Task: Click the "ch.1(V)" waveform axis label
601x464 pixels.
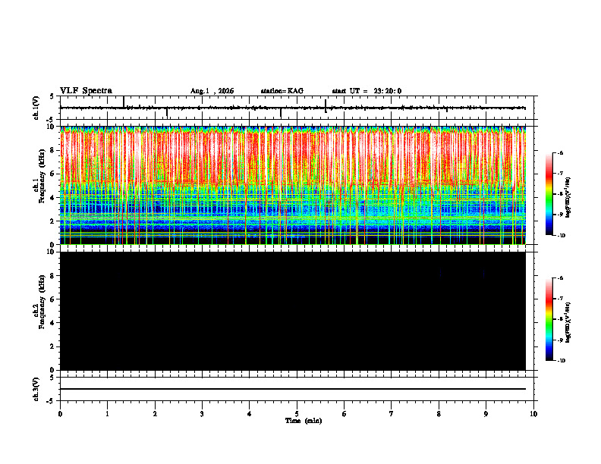Action: (x=36, y=108)
